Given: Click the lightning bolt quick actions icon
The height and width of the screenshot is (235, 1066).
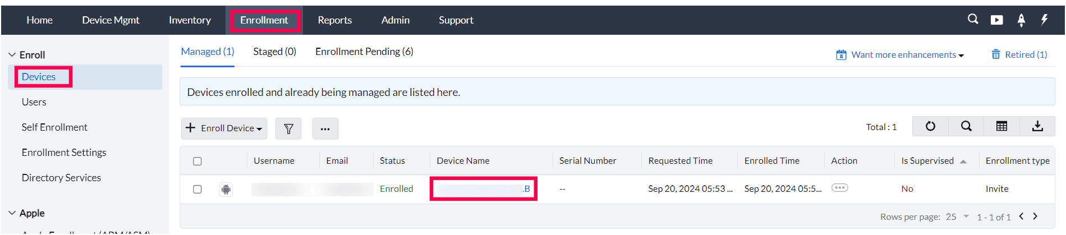Looking at the screenshot, I should (1044, 20).
